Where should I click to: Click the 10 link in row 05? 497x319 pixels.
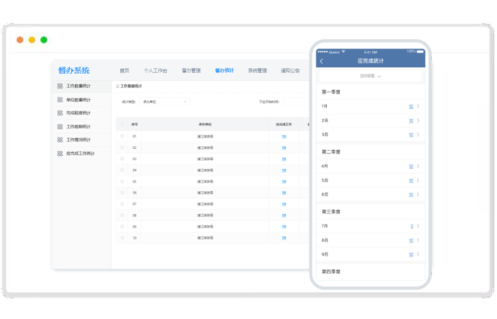click(x=284, y=181)
